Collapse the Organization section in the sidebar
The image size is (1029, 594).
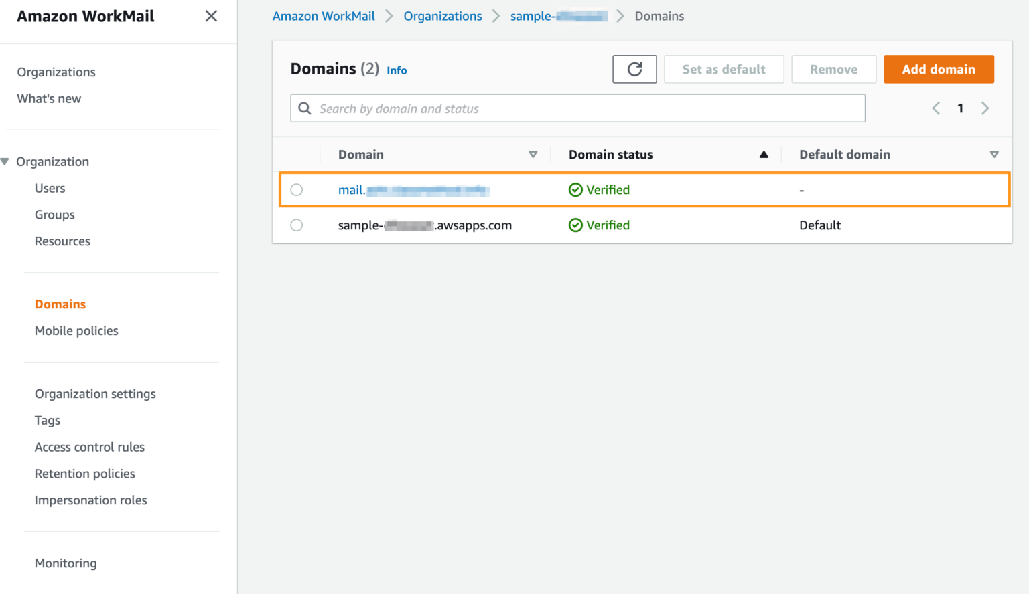coord(5,161)
